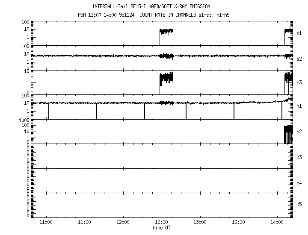Click the h2 burst near 14:00
Image resolution: width=308 pixels, height=235 pixels.
tap(288, 133)
